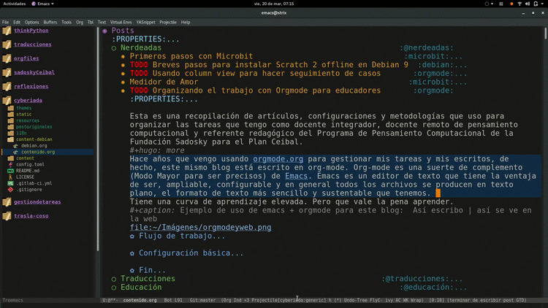
Task: Click the postoriginales folder icon
Action: (11, 127)
